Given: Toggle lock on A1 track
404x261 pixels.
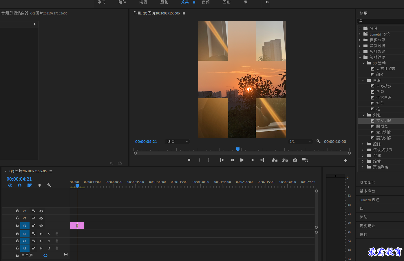Looking at the screenshot, I should (17, 234).
